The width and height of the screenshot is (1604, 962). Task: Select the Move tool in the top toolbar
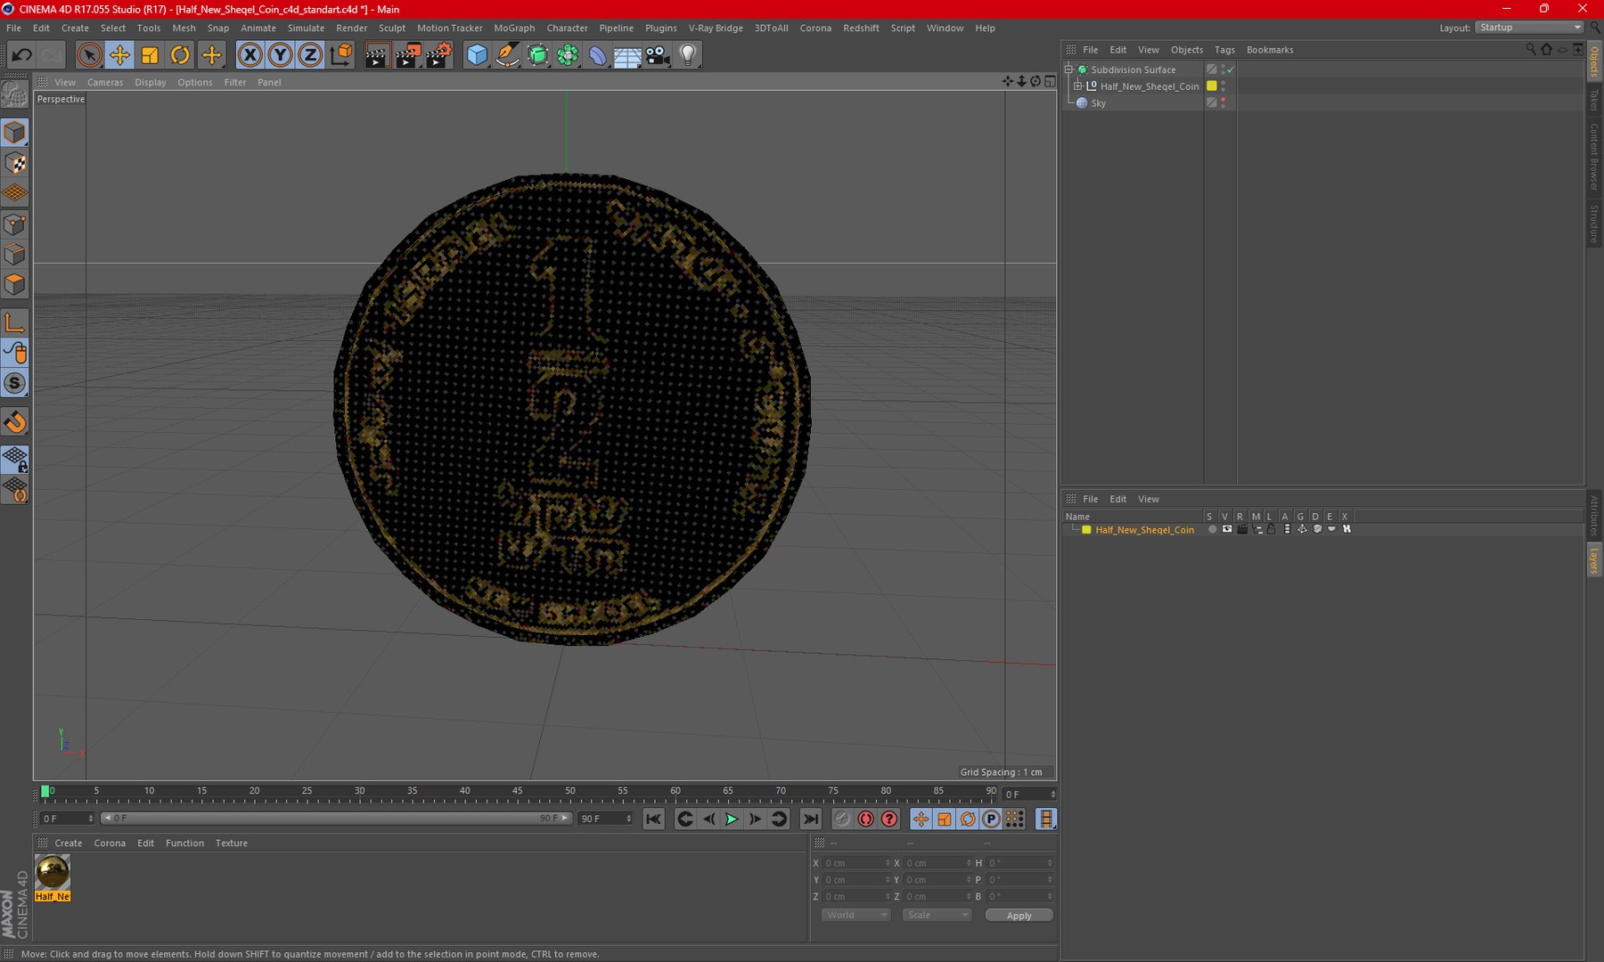coord(119,55)
